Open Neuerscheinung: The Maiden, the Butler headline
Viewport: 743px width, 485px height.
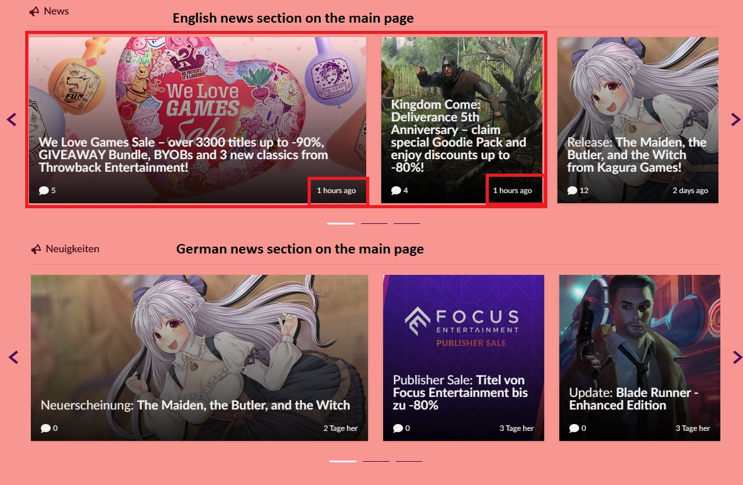click(195, 405)
